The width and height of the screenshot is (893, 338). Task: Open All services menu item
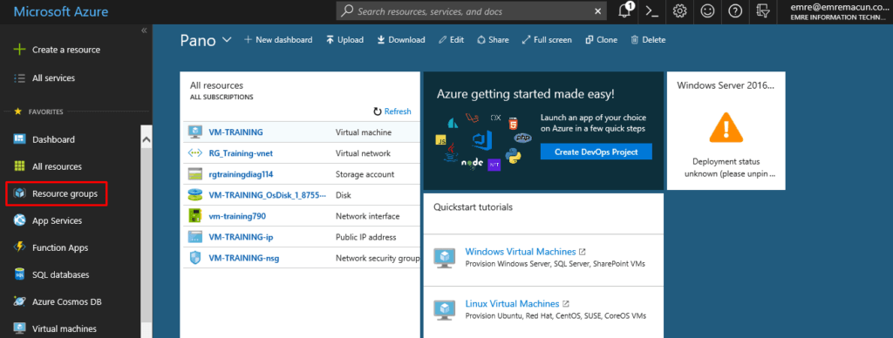[x=53, y=78]
